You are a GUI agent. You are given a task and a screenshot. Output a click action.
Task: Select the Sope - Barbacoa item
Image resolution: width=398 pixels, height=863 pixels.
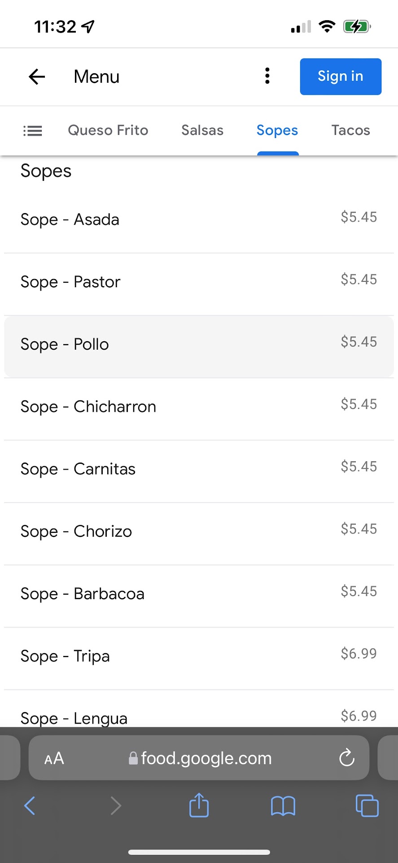199,594
